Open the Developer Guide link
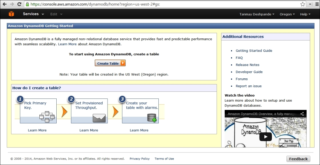 click(249, 72)
